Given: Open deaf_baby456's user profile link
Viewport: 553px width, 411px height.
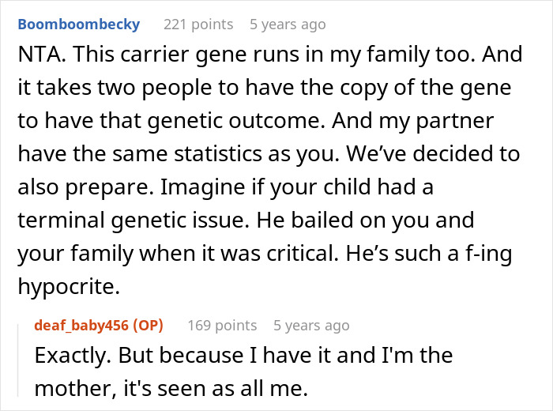Looking at the screenshot, I should [82, 325].
